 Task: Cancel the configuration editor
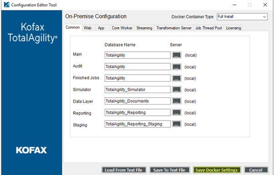(256, 170)
